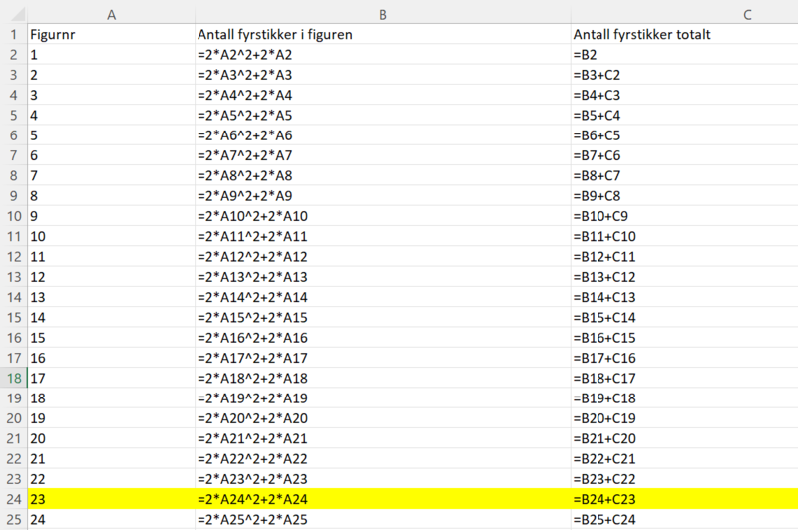
Task: Select row header 1
Action: tap(14, 34)
